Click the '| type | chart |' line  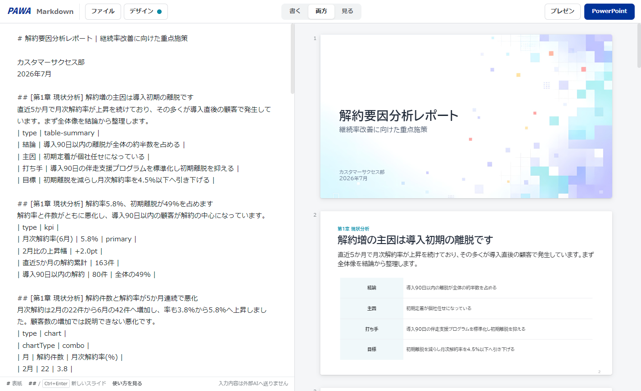pyautogui.click(x=42, y=333)
